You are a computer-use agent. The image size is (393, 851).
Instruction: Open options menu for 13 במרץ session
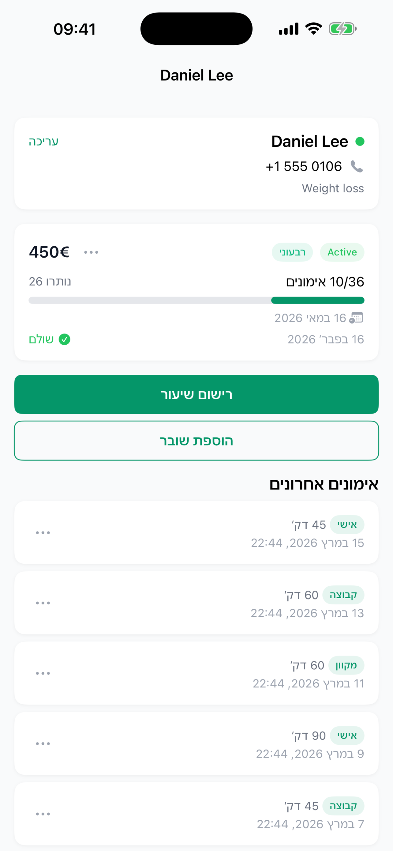pos(43,603)
